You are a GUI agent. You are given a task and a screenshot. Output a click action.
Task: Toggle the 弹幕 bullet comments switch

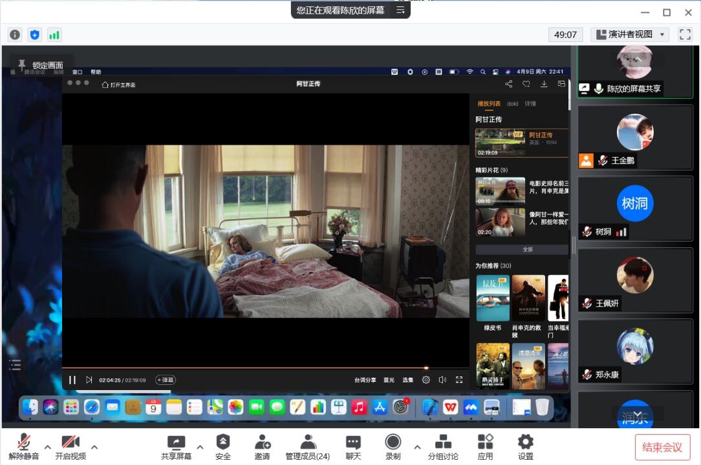(166, 380)
